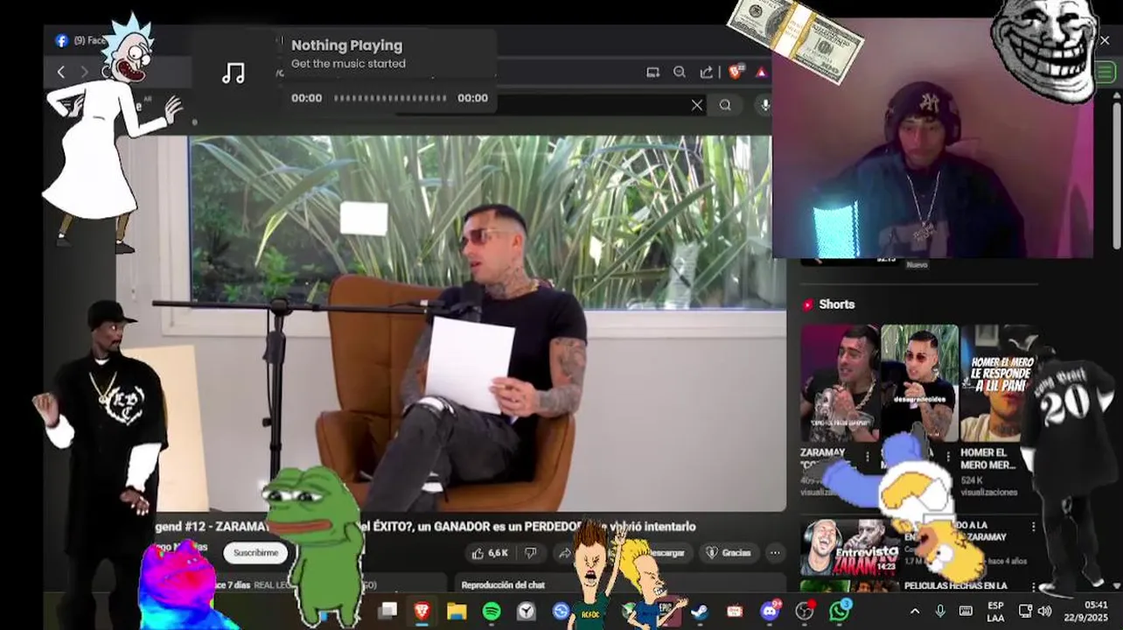Viewport: 1123px width, 630px height.
Task: Open OBS Studio from taskbar
Action: [x=805, y=611]
